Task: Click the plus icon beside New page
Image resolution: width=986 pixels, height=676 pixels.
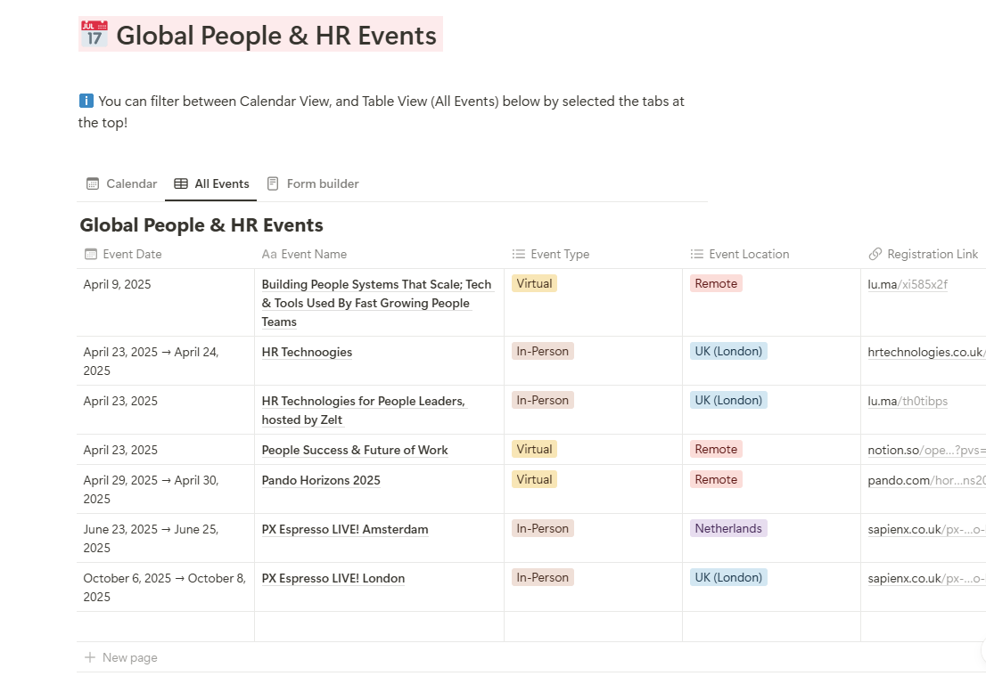Action: [89, 657]
